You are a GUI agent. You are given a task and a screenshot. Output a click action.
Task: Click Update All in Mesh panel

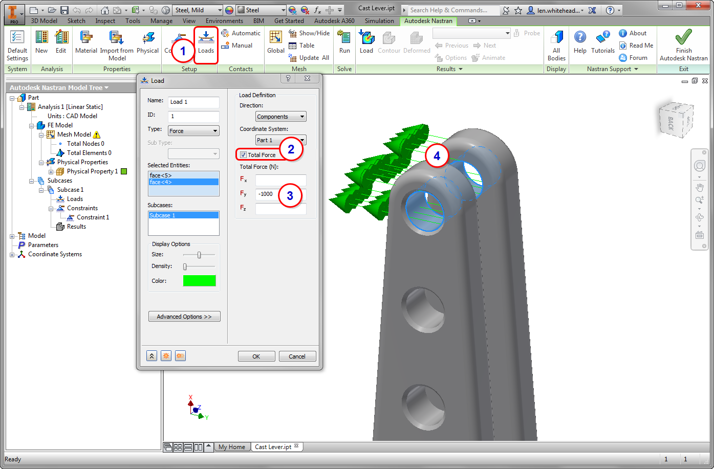(x=309, y=58)
